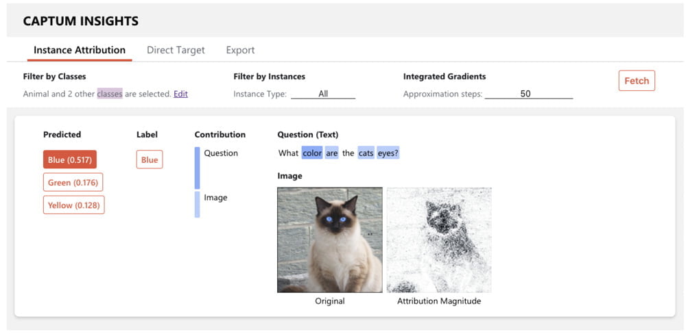Click the Edit link for class filter

point(180,94)
